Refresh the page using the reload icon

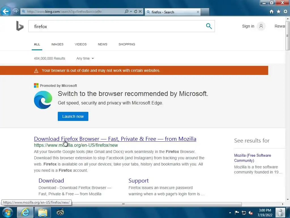136,11
